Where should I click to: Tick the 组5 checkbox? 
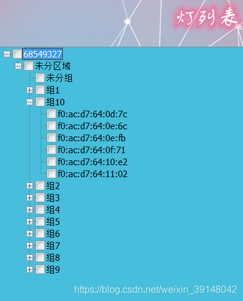click(x=40, y=221)
